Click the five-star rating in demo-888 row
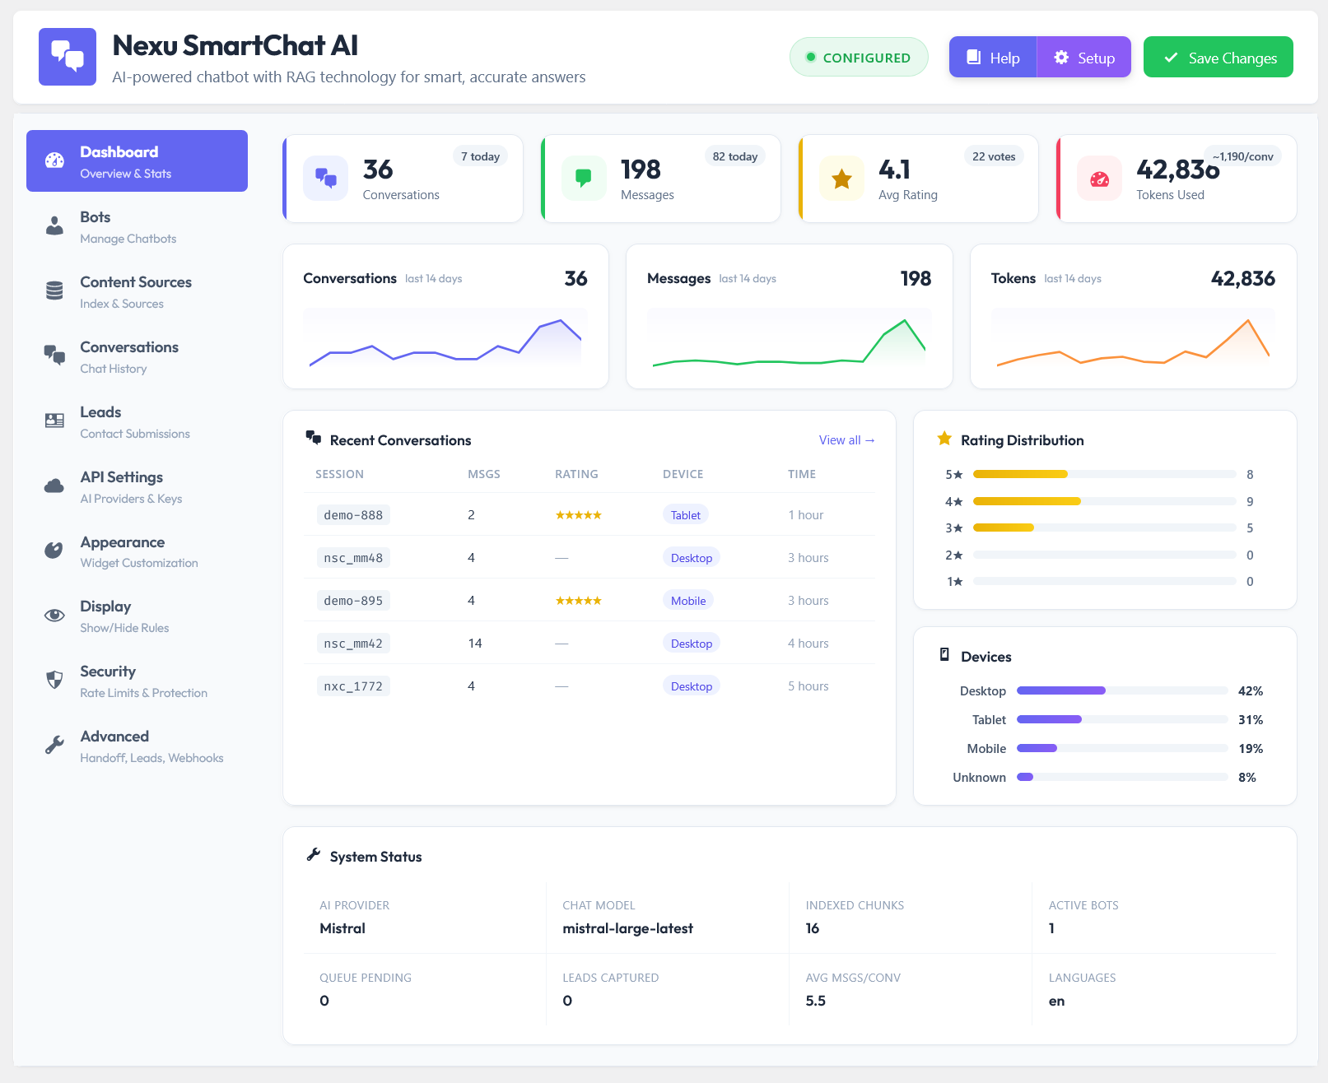The width and height of the screenshot is (1328, 1083). 578,515
